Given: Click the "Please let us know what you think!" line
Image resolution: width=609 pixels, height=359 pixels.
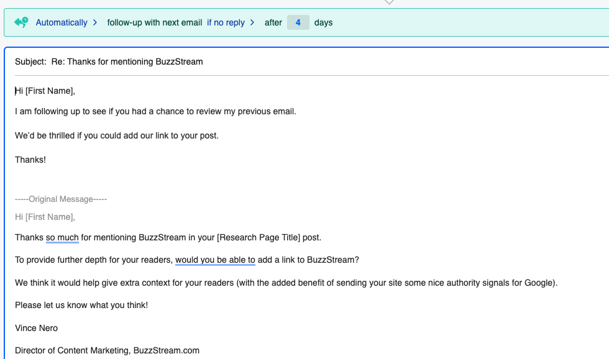Looking at the screenshot, I should 81,305.
